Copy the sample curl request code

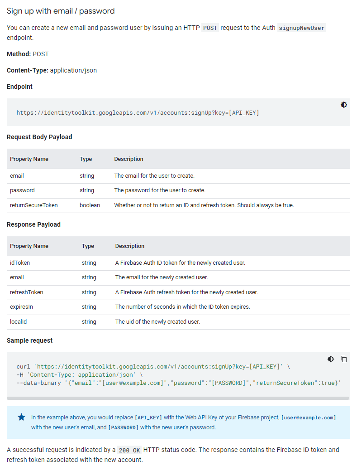tap(344, 359)
